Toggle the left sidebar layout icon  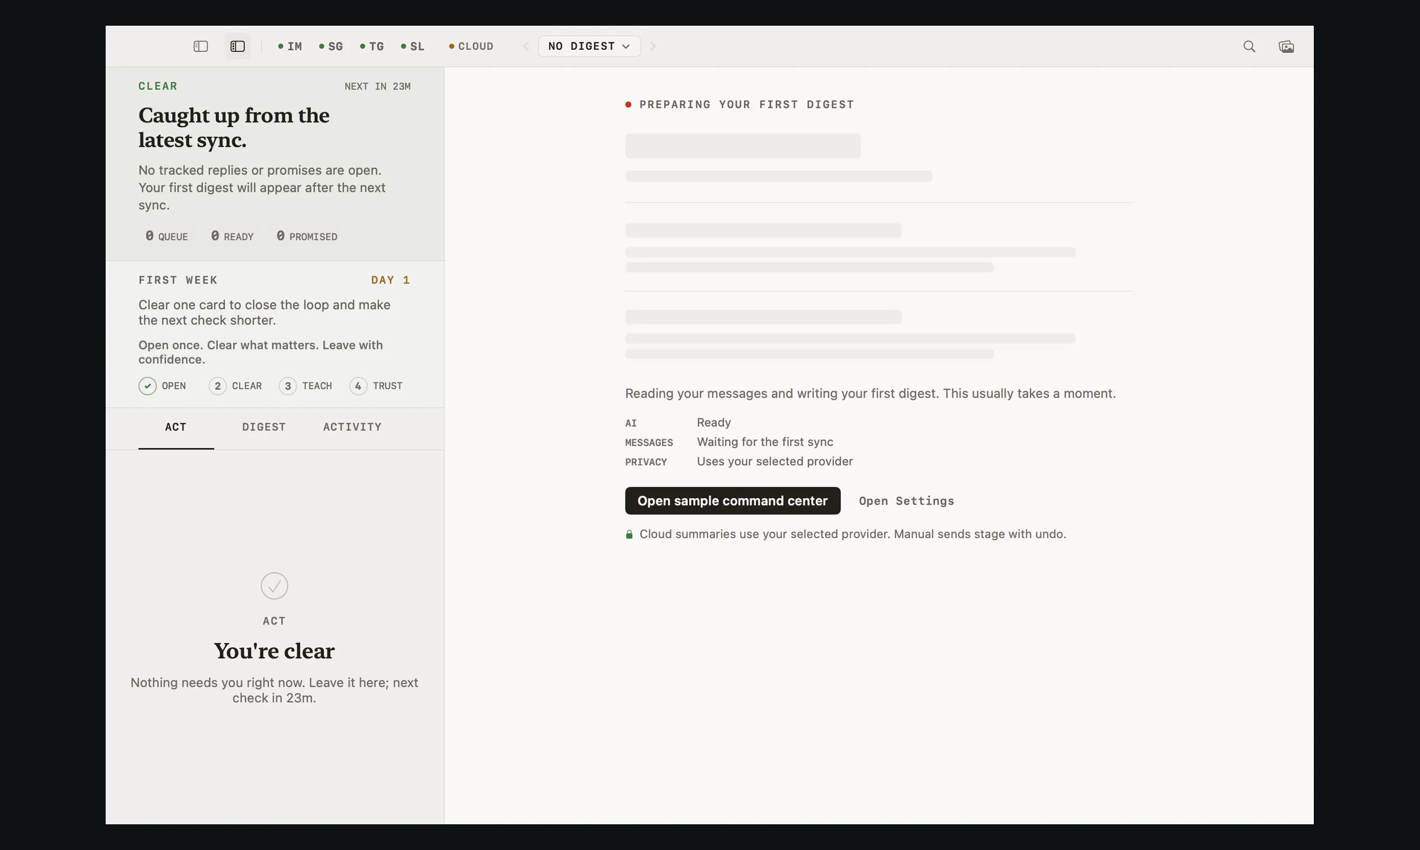200,46
